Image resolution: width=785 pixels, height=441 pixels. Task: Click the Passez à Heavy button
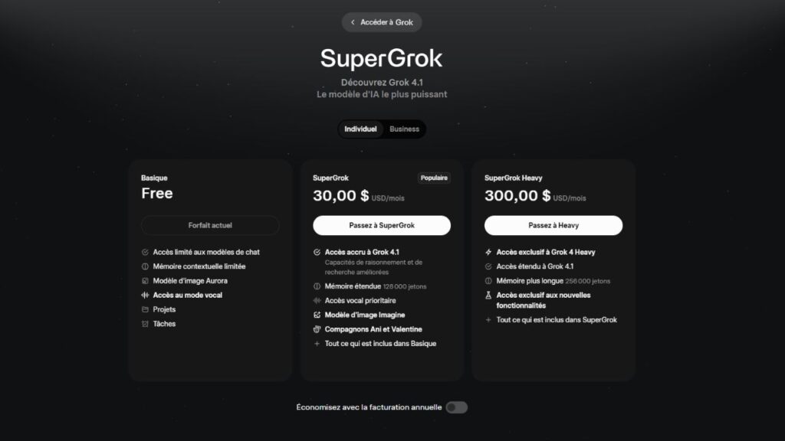point(553,225)
